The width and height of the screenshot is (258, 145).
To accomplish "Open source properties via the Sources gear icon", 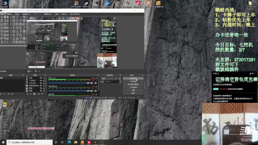I will coord(35,94).
